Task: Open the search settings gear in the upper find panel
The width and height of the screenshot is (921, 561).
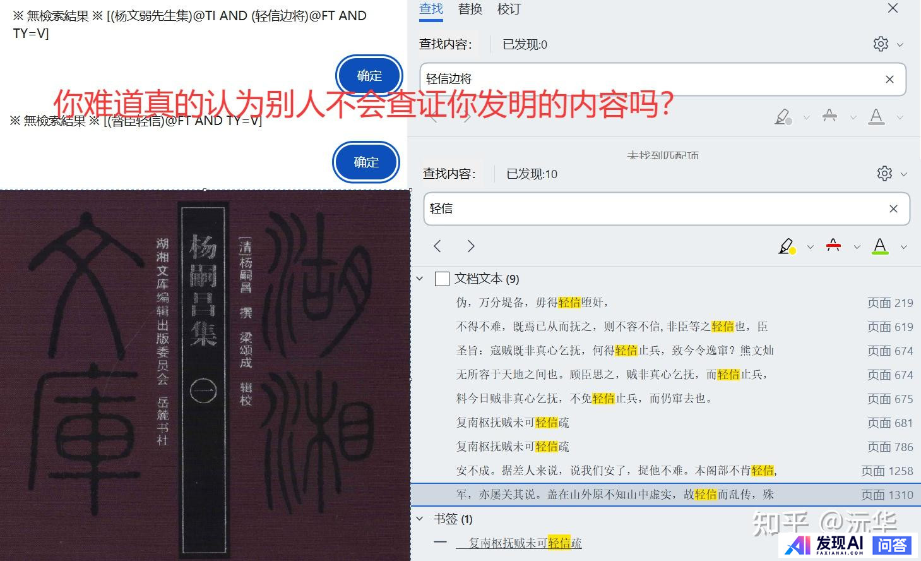Action: [x=881, y=44]
